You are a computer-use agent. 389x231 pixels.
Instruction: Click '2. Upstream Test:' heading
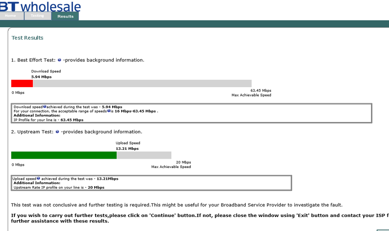coord(32,132)
